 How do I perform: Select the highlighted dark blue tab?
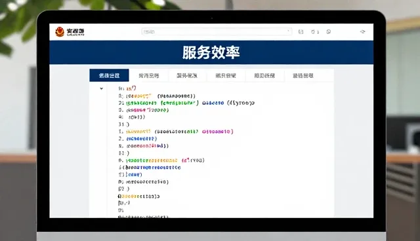click(x=109, y=75)
